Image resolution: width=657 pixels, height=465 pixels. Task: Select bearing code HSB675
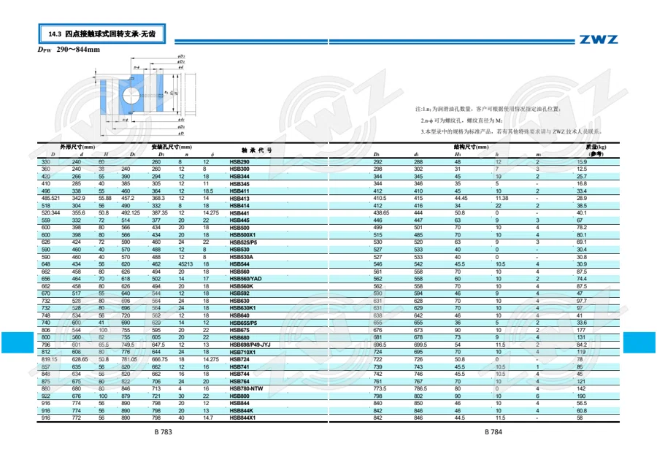239,330
